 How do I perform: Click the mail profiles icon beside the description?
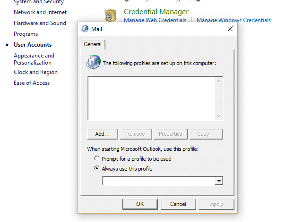[x=94, y=62]
